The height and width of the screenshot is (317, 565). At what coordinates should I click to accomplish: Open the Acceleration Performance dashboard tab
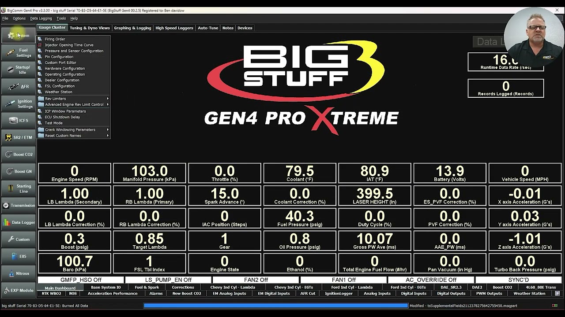point(113,294)
